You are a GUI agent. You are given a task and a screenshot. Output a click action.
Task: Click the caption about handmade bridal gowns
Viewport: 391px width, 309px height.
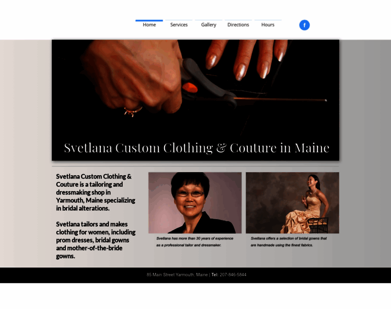[x=289, y=242]
